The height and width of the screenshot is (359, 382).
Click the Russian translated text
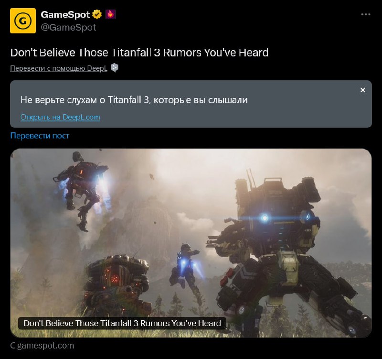(134, 100)
